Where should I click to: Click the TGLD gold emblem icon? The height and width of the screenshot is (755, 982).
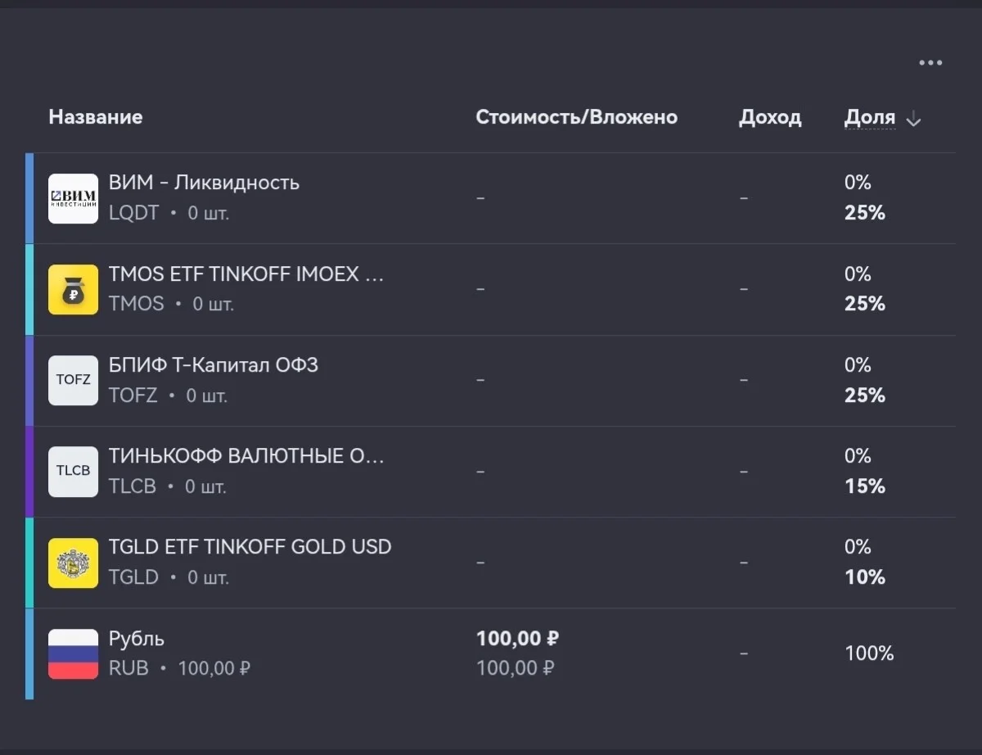73,563
